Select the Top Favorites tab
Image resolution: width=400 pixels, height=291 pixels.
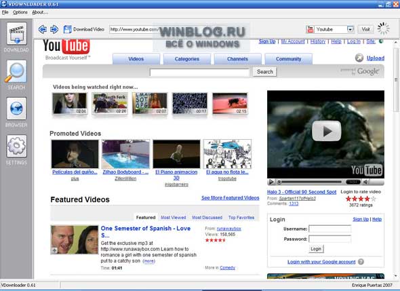pyautogui.click(x=241, y=218)
